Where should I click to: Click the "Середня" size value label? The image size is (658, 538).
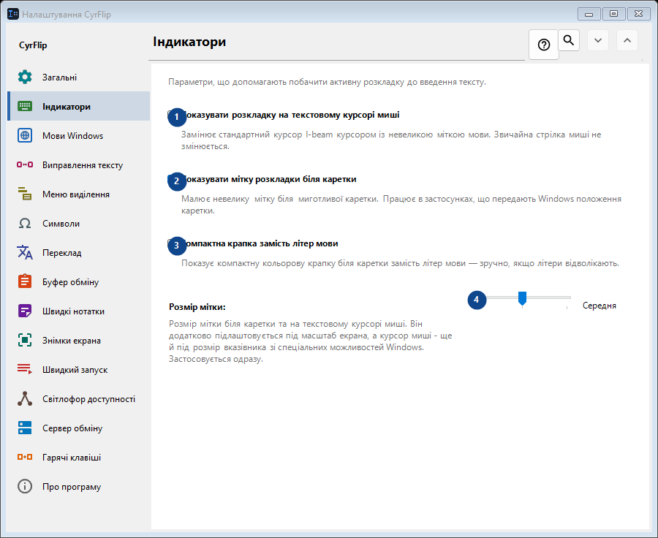coord(600,306)
